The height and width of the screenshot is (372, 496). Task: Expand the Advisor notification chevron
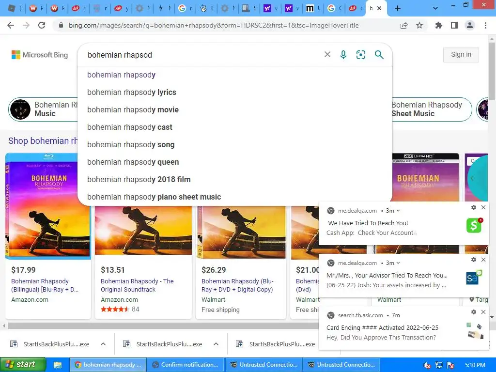coord(398,263)
